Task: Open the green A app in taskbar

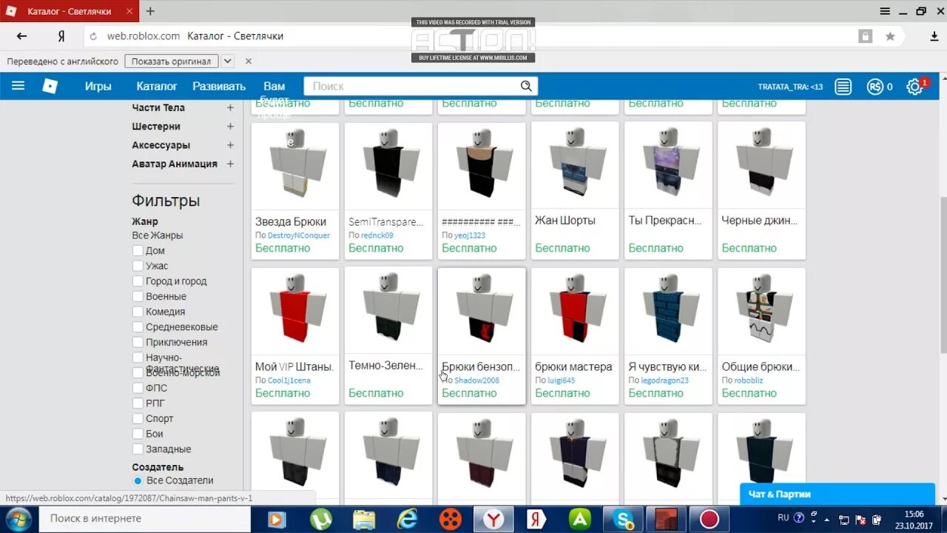Action: (579, 519)
